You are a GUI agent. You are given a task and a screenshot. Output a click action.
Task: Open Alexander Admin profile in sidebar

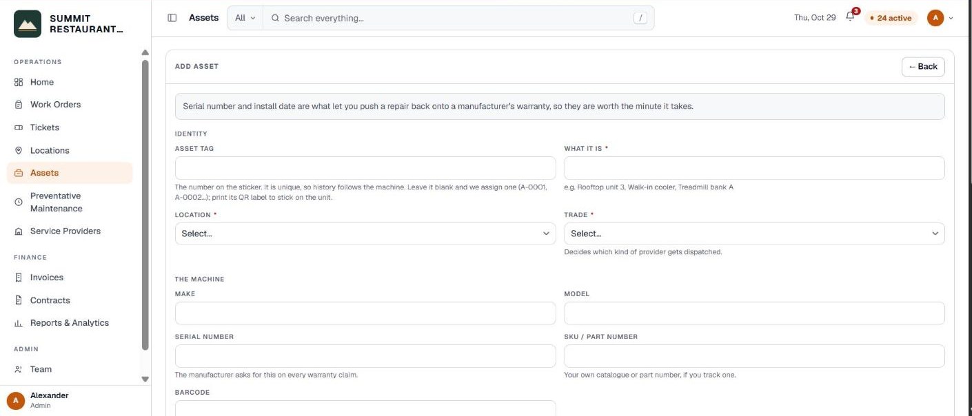pos(75,400)
